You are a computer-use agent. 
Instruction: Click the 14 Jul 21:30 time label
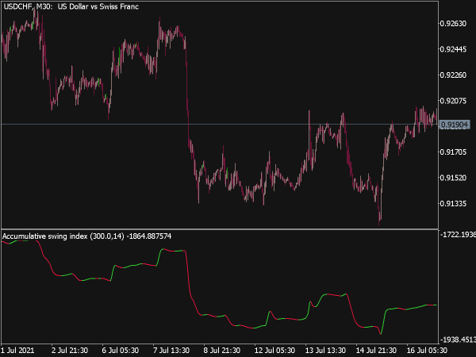tap(376, 351)
